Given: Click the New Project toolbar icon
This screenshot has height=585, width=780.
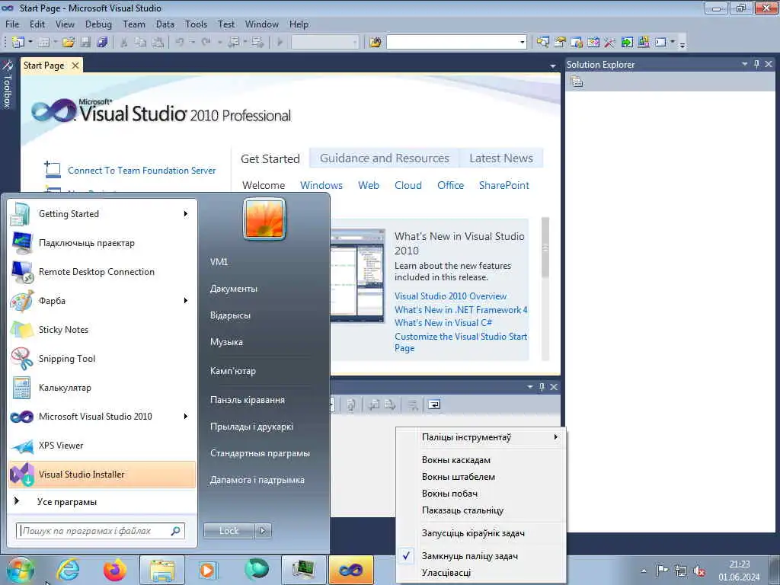Looking at the screenshot, I should click(18, 43).
